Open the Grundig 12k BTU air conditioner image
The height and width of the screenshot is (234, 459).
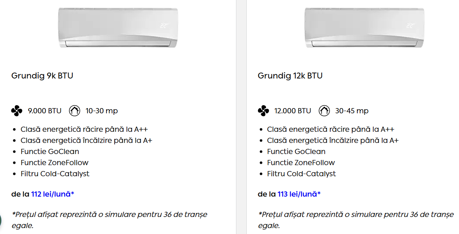coord(364,28)
